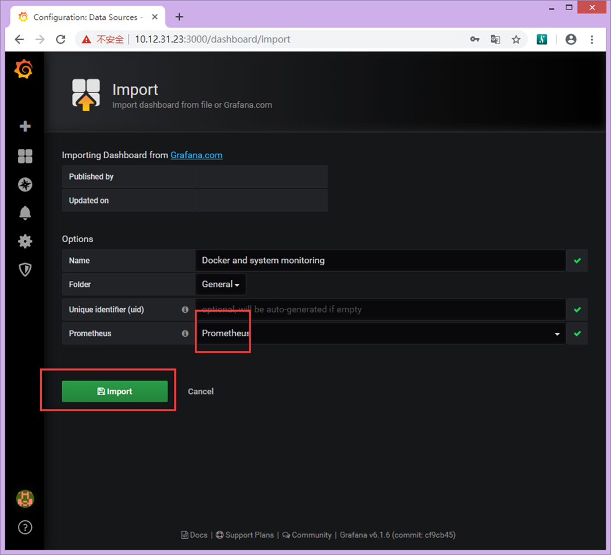Expand the General folder dropdown

220,284
